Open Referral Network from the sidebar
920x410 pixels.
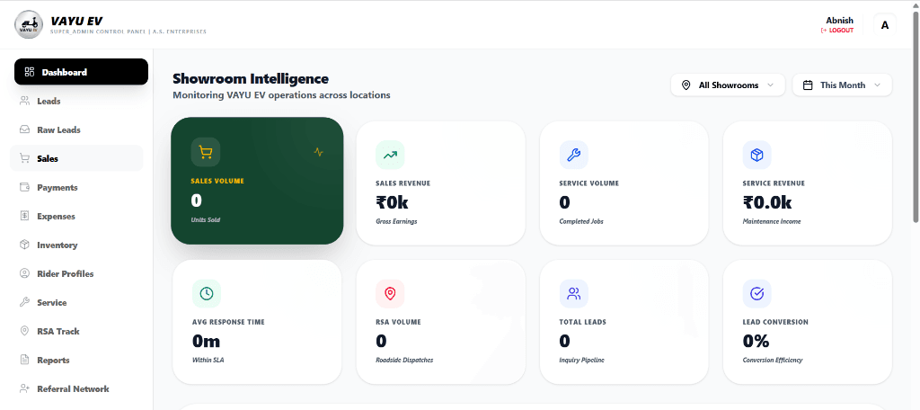[72, 389]
